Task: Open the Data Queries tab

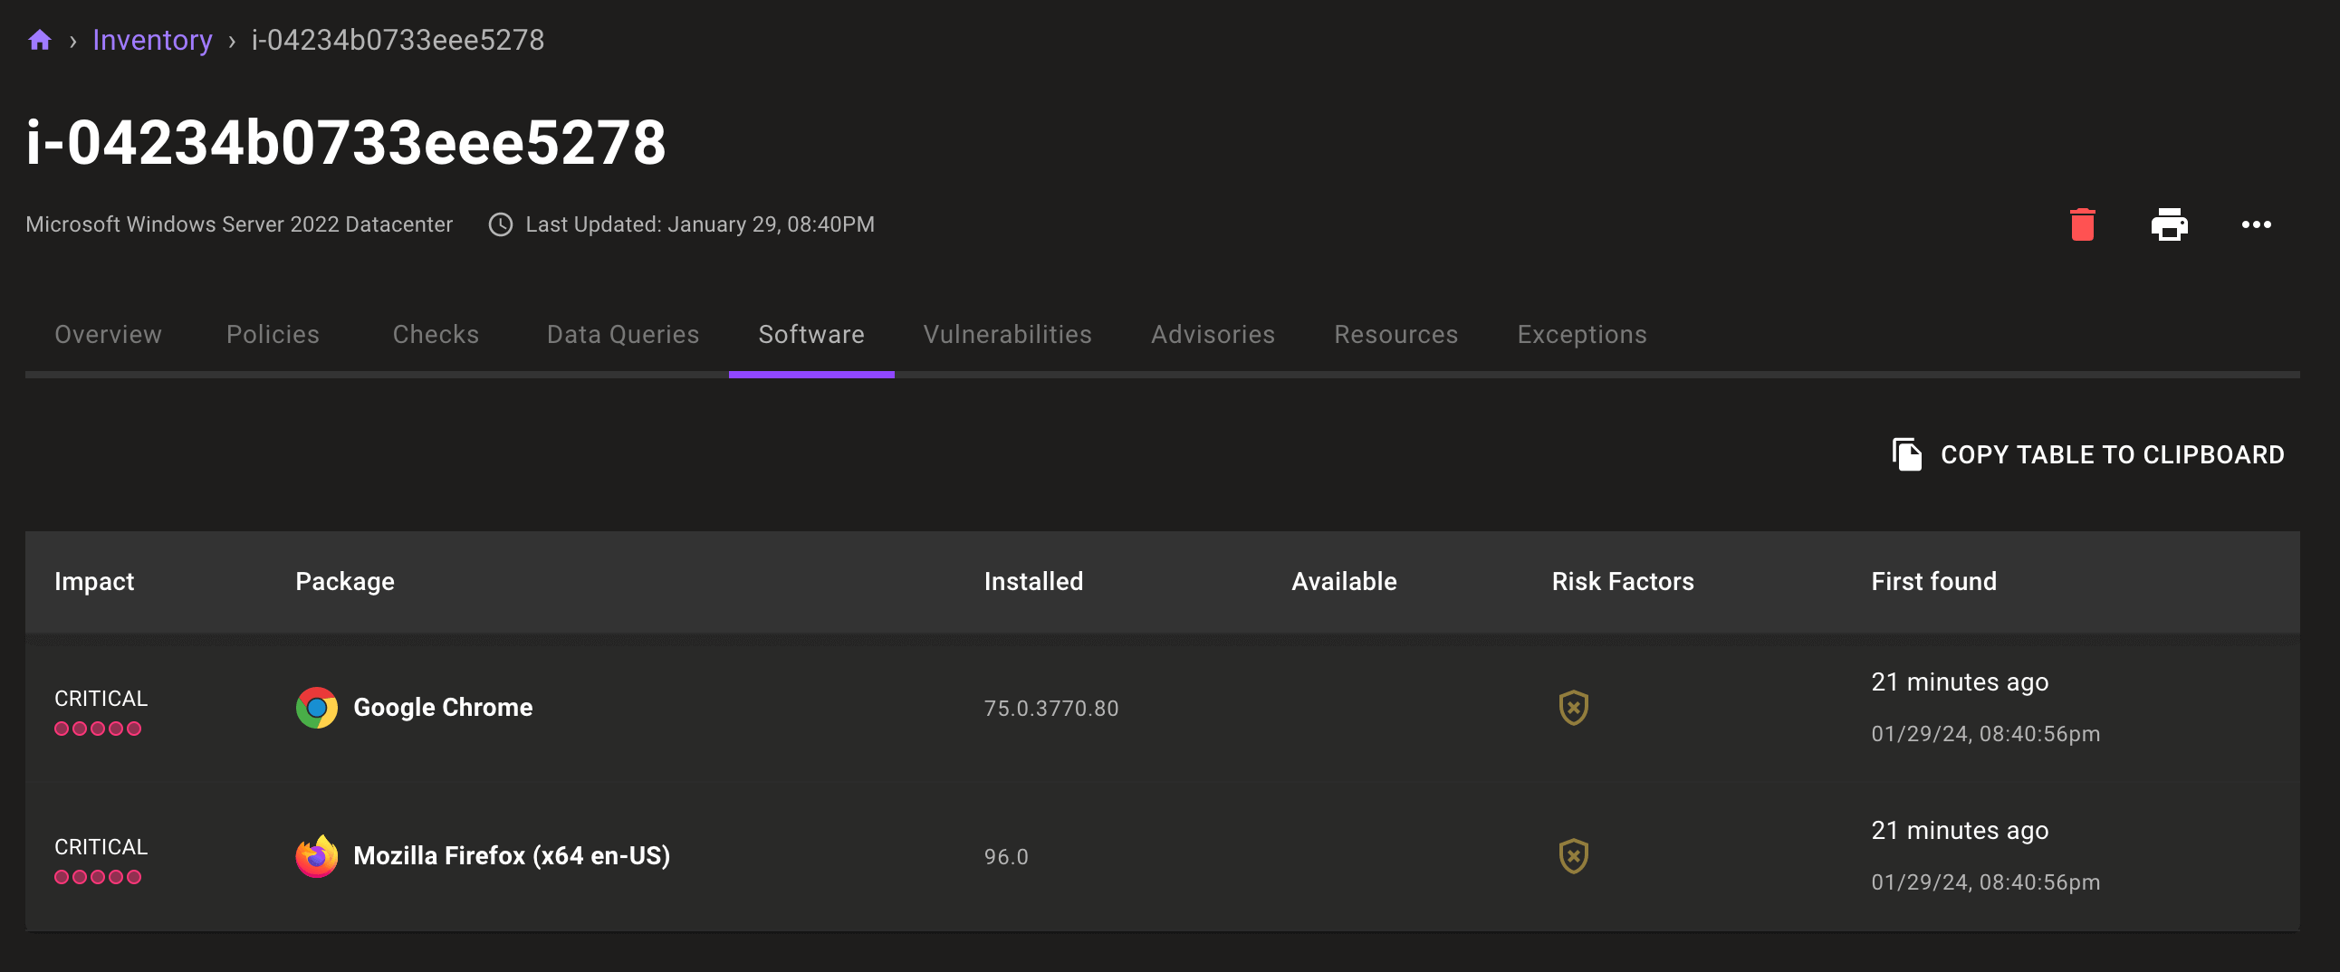Action: tap(622, 334)
